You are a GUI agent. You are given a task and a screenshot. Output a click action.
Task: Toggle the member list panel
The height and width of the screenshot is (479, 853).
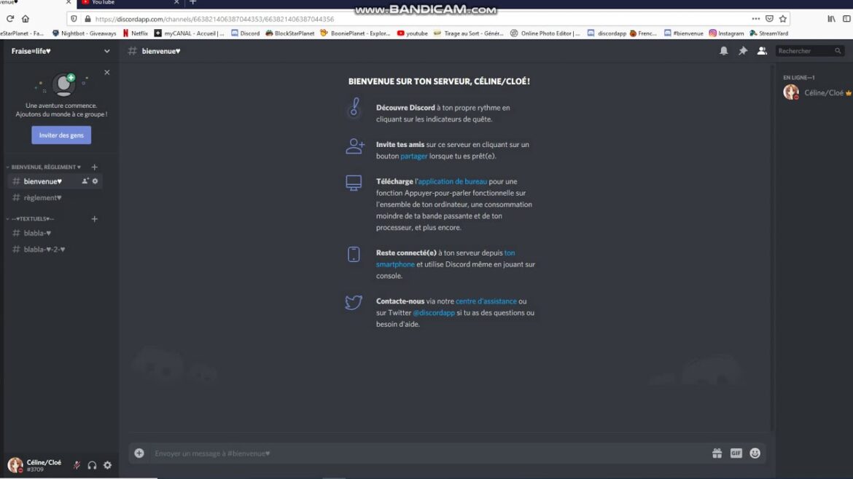tap(762, 51)
